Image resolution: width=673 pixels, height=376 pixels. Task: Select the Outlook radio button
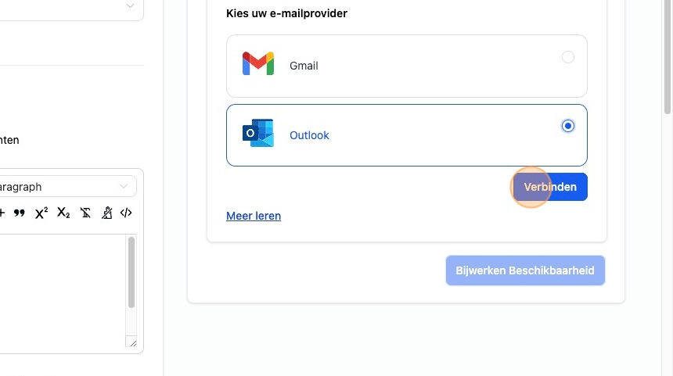[568, 126]
